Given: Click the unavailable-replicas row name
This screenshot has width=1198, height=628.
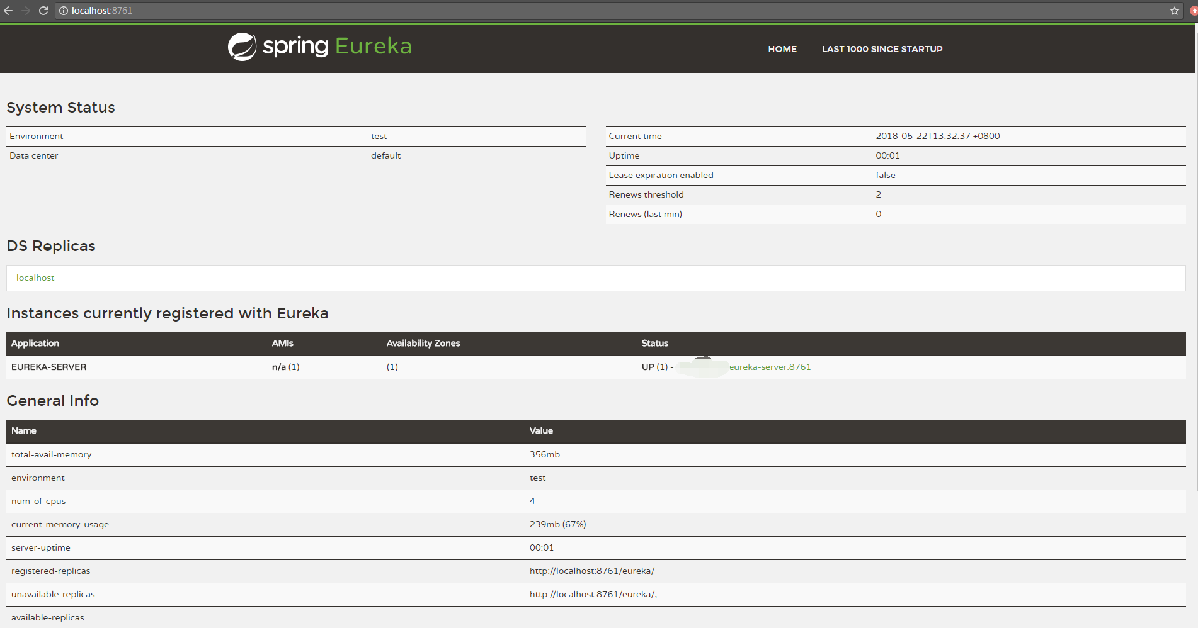Looking at the screenshot, I should click(x=53, y=594).
